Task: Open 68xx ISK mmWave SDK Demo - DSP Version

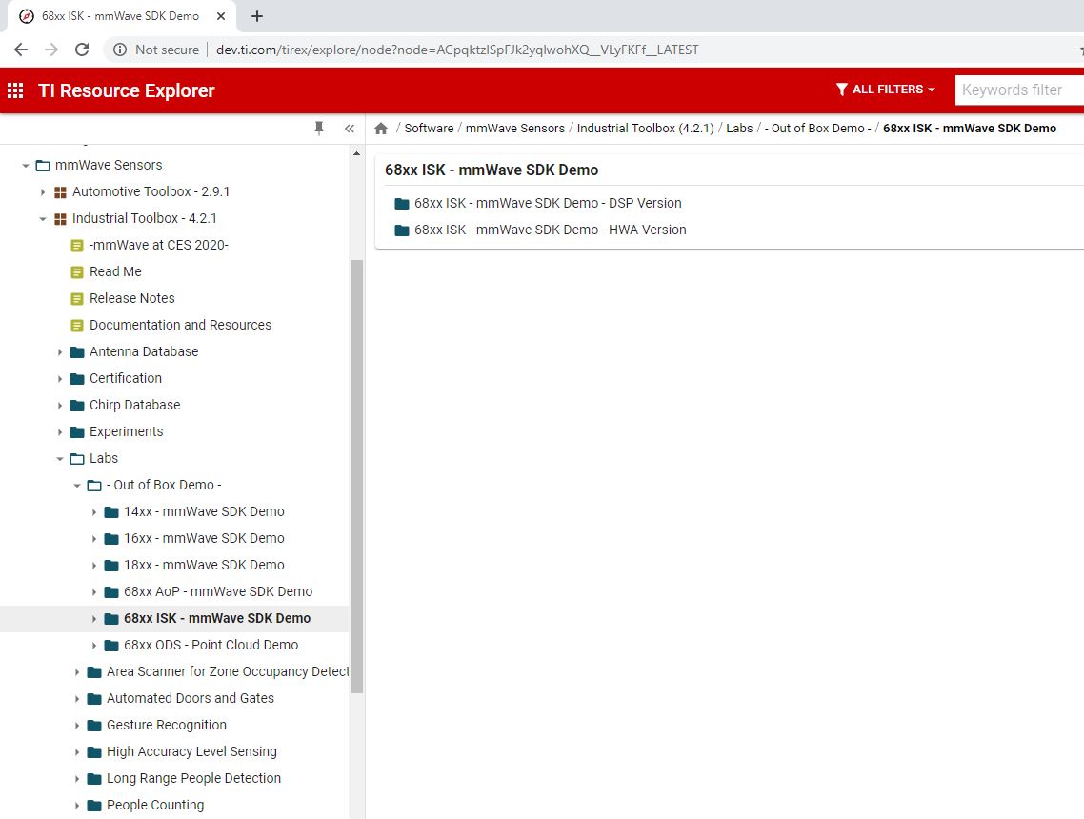Action: 548,203
